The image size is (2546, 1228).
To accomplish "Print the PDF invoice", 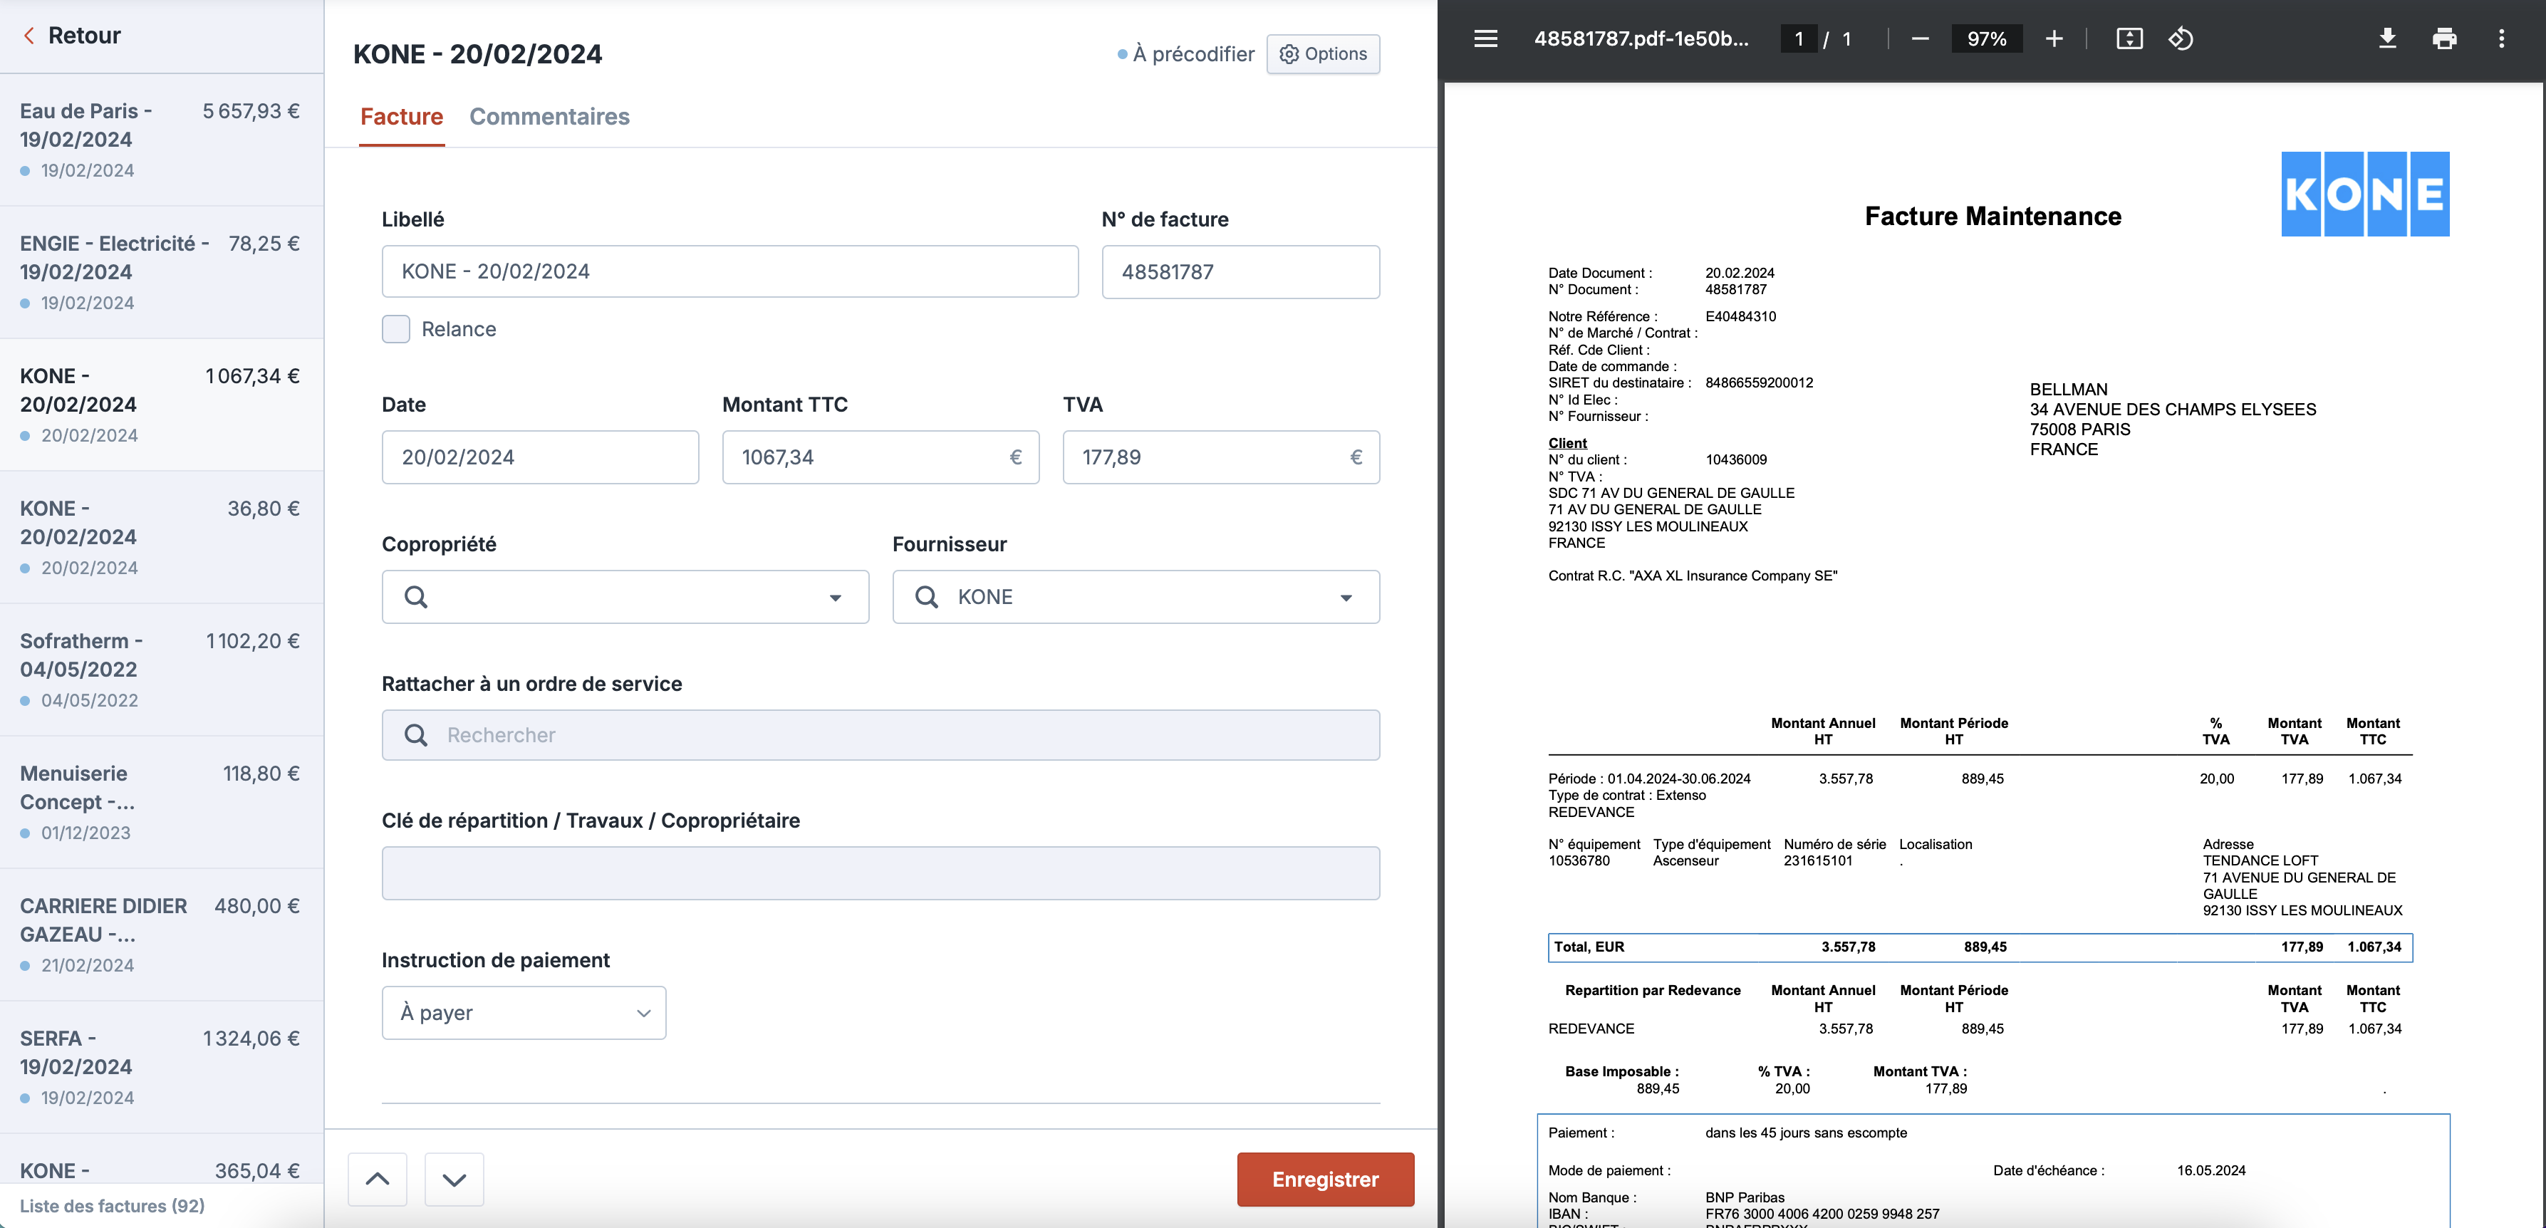I will [x=2444, y=38].
